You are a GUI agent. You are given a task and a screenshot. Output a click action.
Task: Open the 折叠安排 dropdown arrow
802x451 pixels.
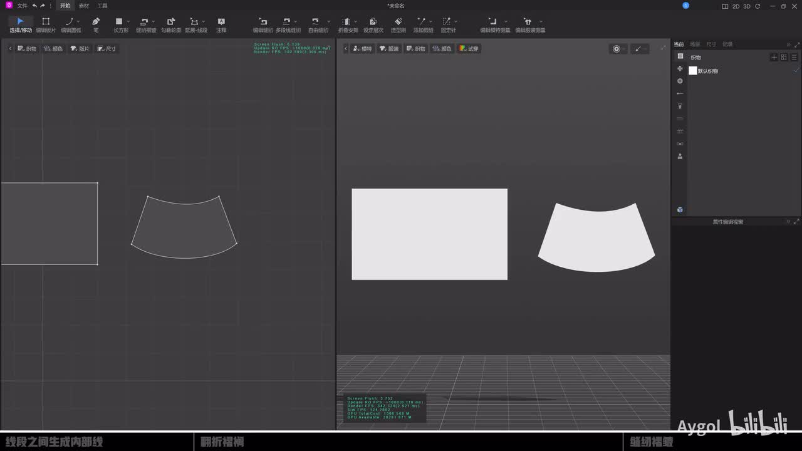click(355, 22)
